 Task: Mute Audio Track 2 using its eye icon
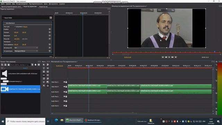(64, 101)
